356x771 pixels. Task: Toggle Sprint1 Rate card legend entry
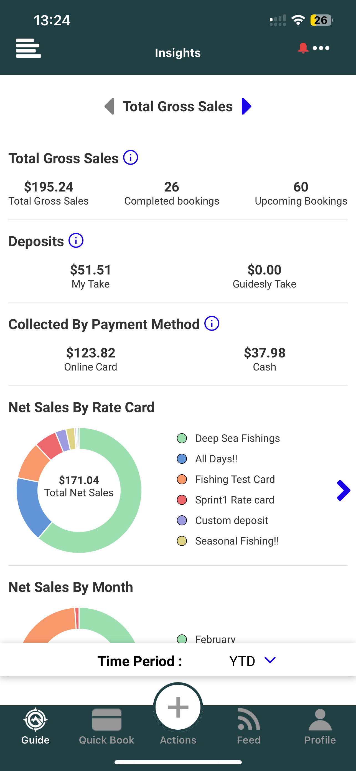point(234,500)
